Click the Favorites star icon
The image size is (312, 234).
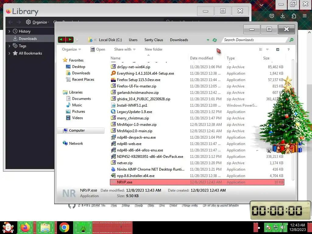pyautogui.click(x=65, y=60)
